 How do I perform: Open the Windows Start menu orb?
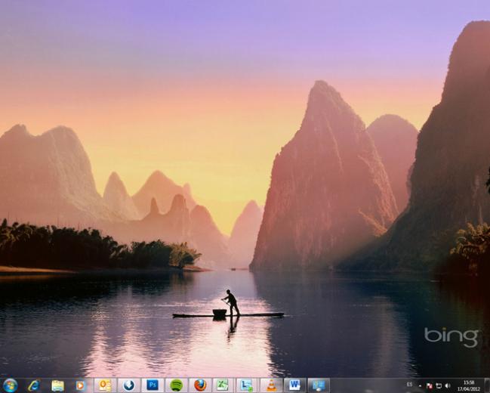[10, 385]
